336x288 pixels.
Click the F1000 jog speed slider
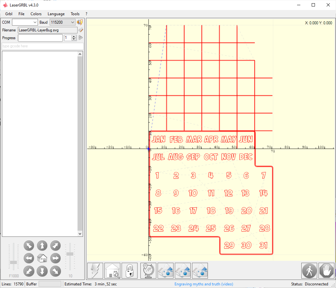pyautogui.click(x=13, y=262)
